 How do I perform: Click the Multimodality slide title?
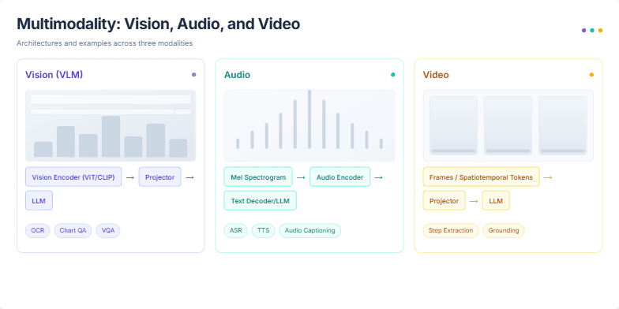pos(158,24)
